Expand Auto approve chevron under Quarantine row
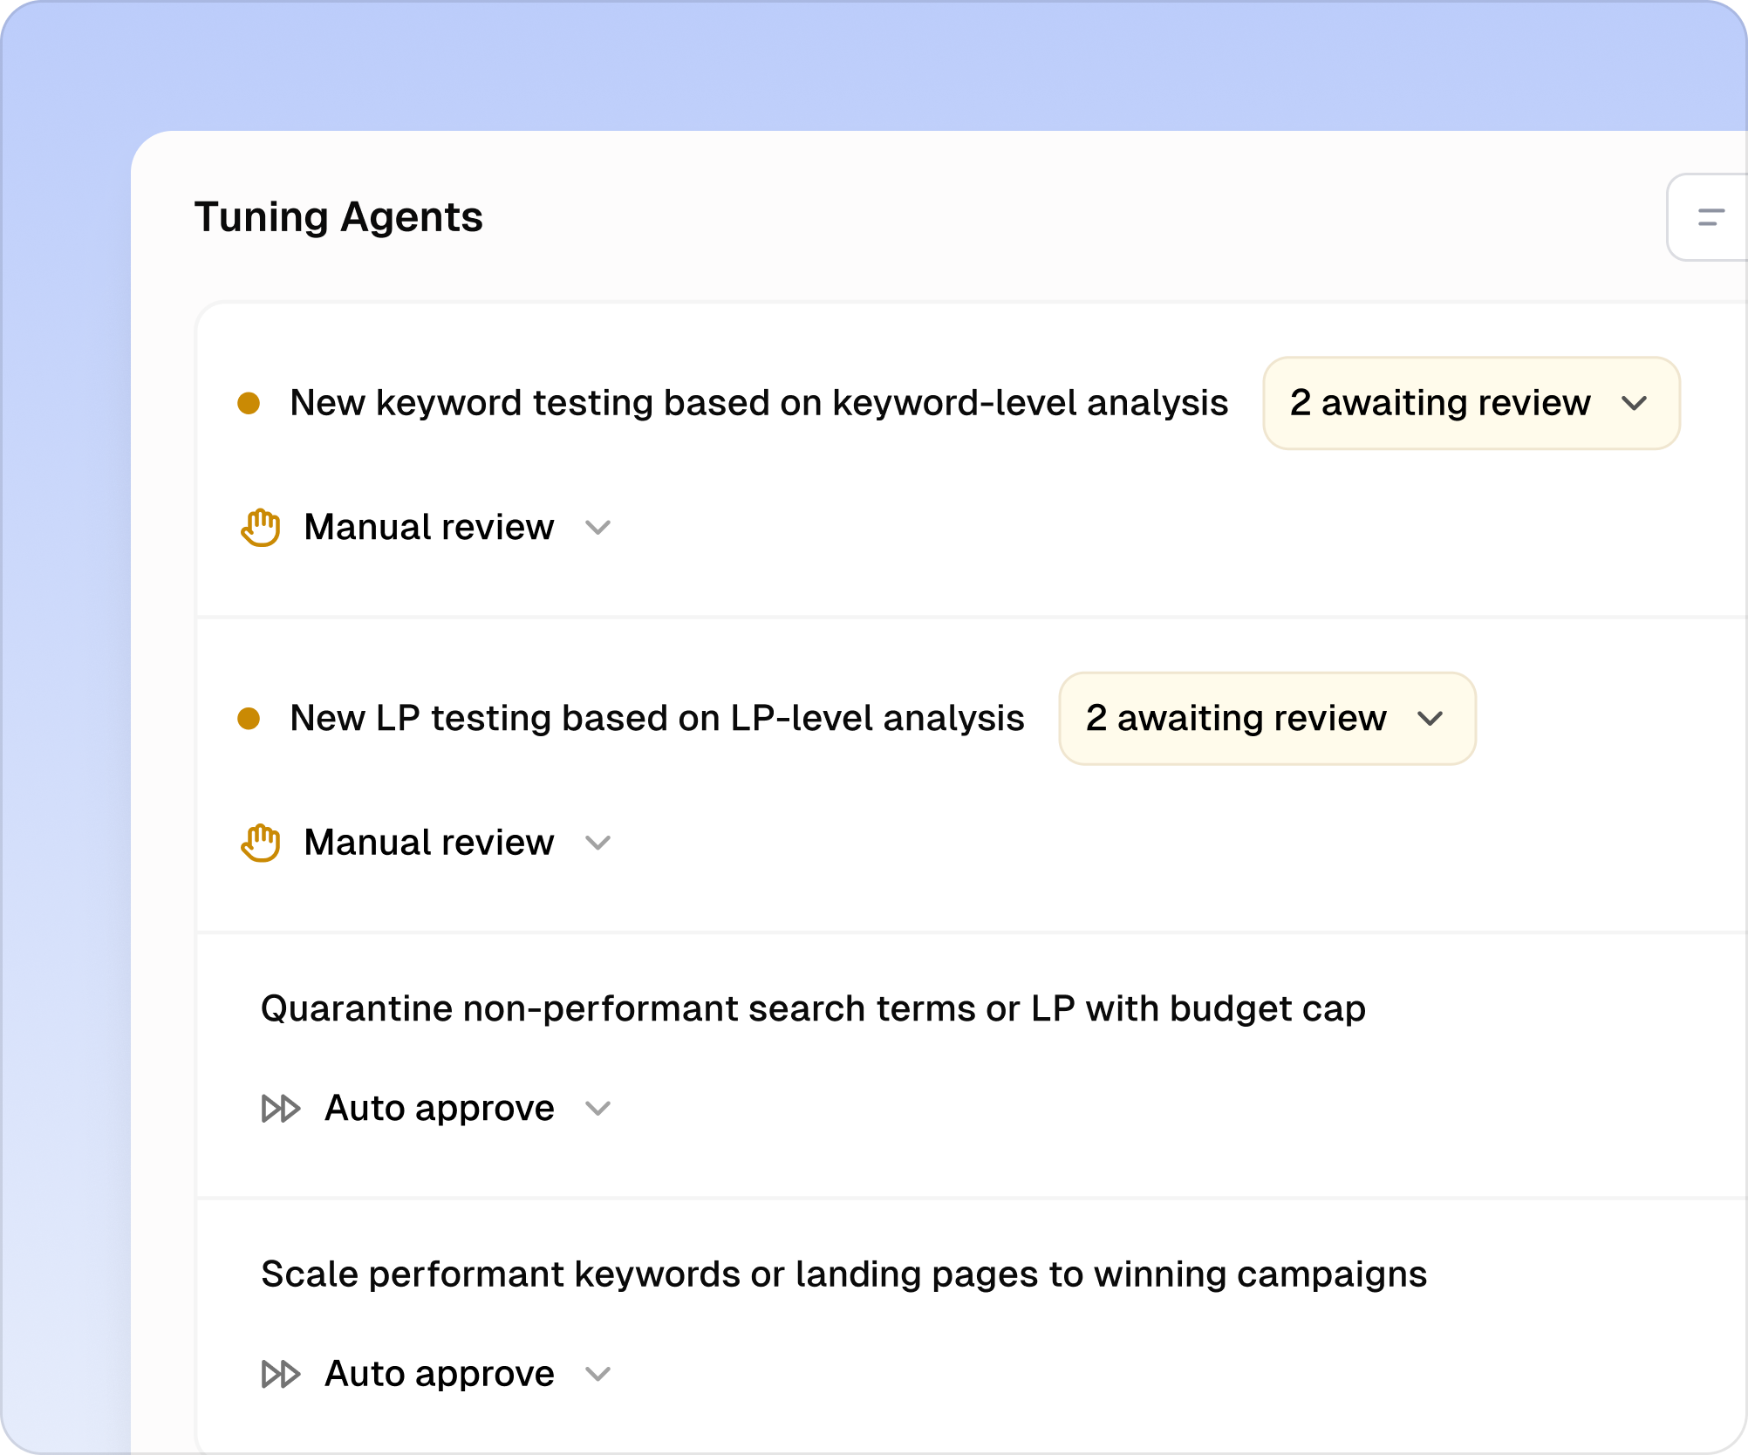Viewport: 1748px width, 1455px height. click(x=597, y=1109)
